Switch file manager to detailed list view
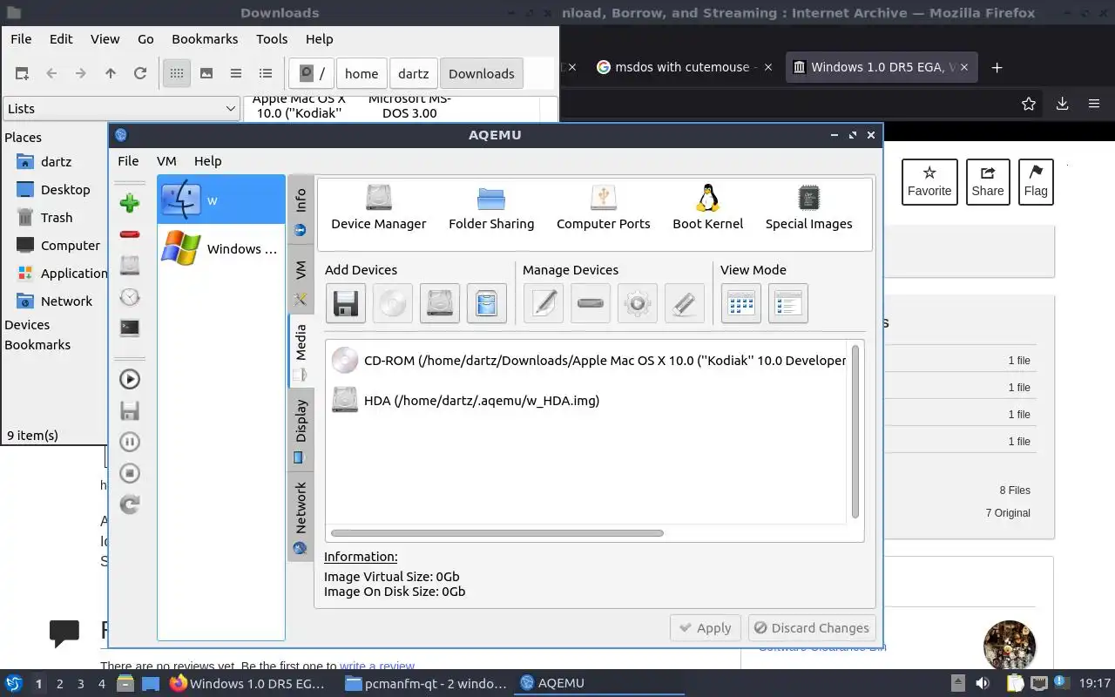1115x697 pixels. point(266,74)
